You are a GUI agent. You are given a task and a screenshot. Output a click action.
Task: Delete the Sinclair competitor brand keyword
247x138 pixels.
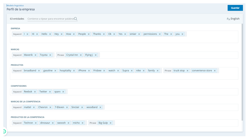pos(82,107)
